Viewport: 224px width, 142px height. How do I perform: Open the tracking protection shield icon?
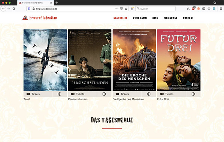29,9
